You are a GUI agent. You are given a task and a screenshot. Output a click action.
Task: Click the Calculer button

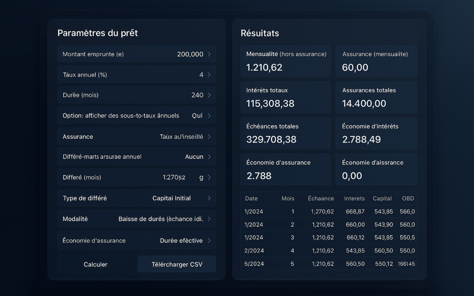[95, 264]
